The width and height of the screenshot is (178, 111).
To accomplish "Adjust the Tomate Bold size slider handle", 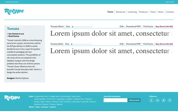I will point(72,44).
